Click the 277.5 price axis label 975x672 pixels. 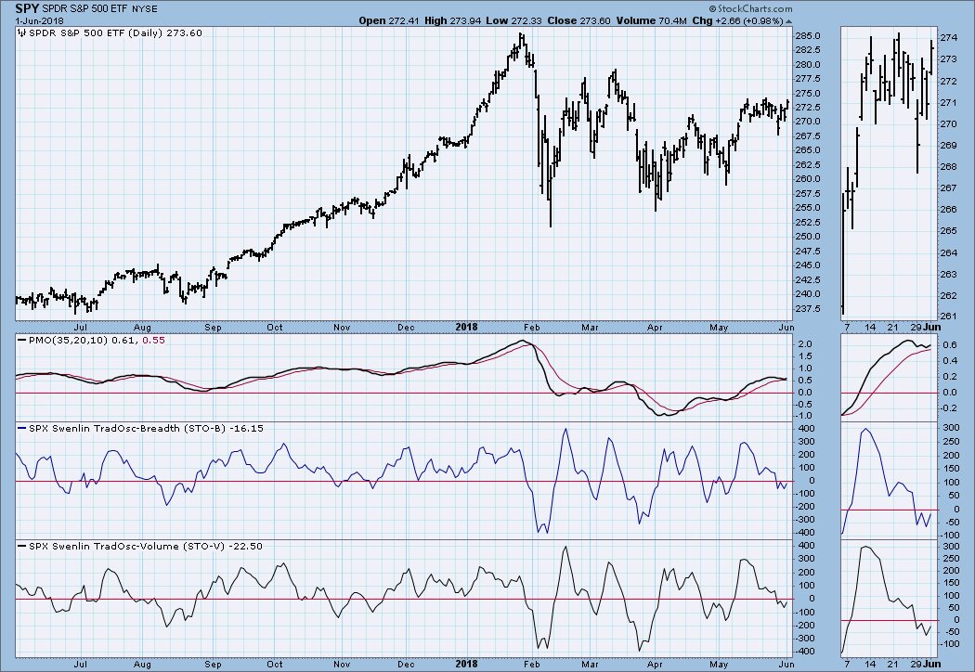807,79
